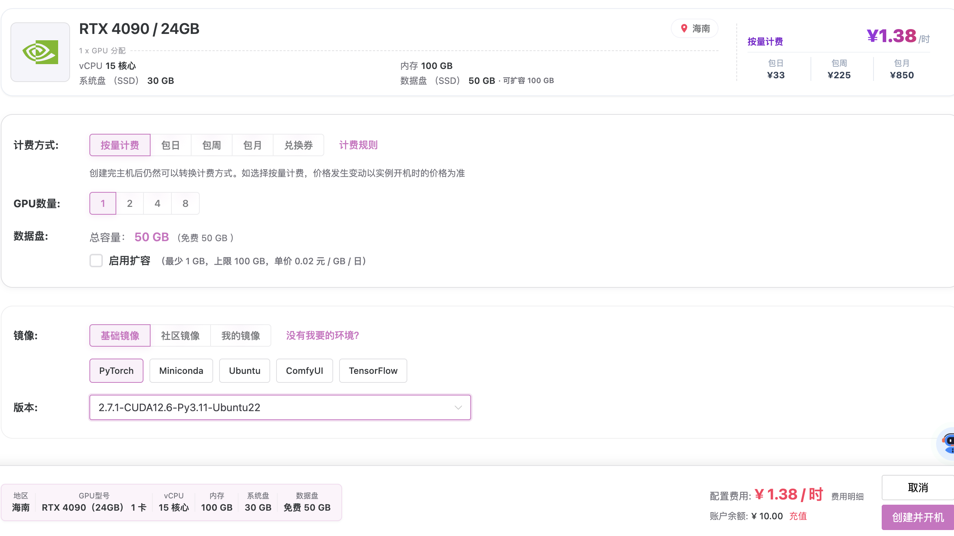This screenshot has height=536, width=954.
Task: Click the 免费 50 GB summary value
Action: click(307, 508)
